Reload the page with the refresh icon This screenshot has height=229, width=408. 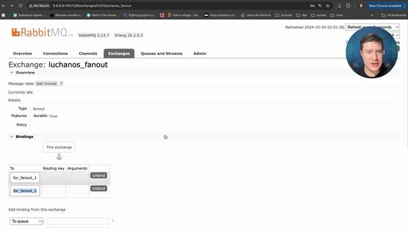pyautogui.click(x=20, y=6)
